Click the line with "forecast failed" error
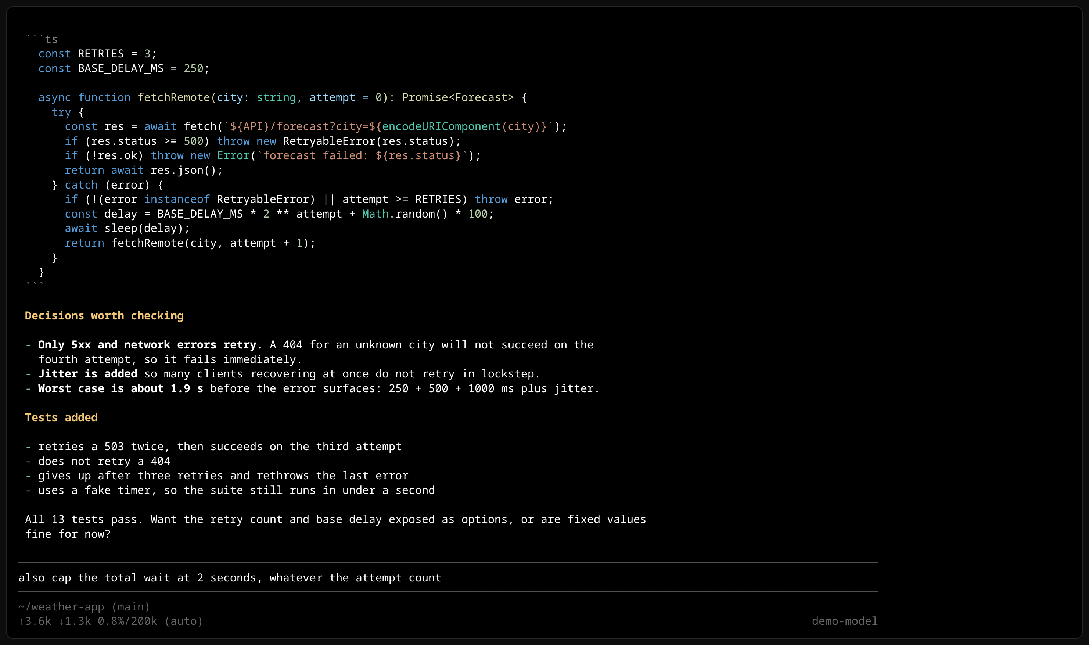 [273, 155]
